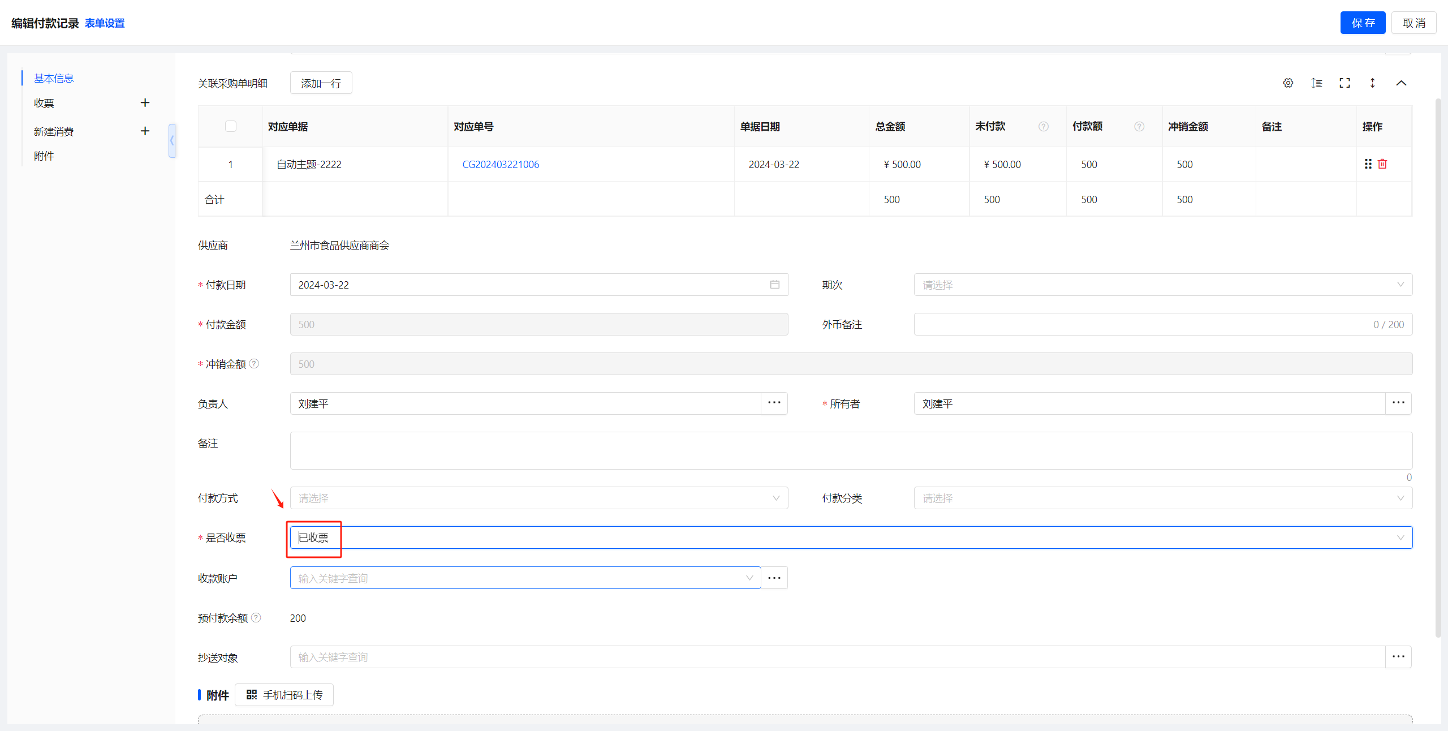
Task: Click the row height adjust icon
Action: pyautogui.click(x=1317, y=83)
